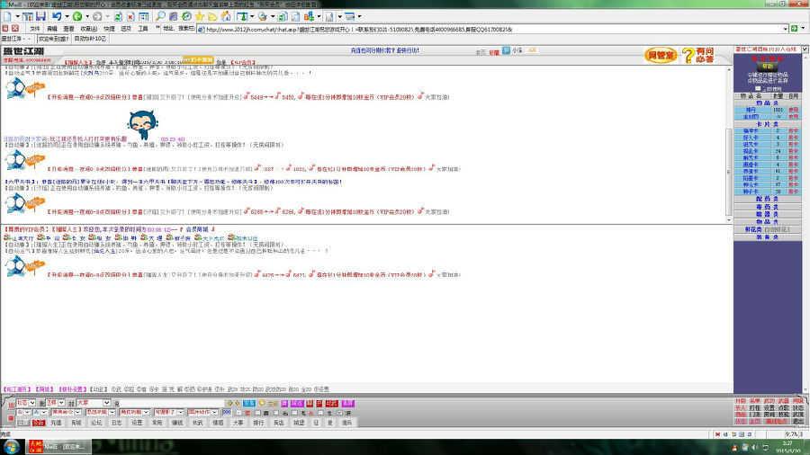Click the floppy disk save icon

(x=40, y=16)
